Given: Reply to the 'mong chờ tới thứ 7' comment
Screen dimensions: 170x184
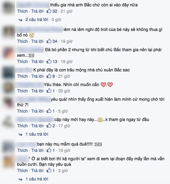Looking at the screenshot, I should tap(37, 111).
